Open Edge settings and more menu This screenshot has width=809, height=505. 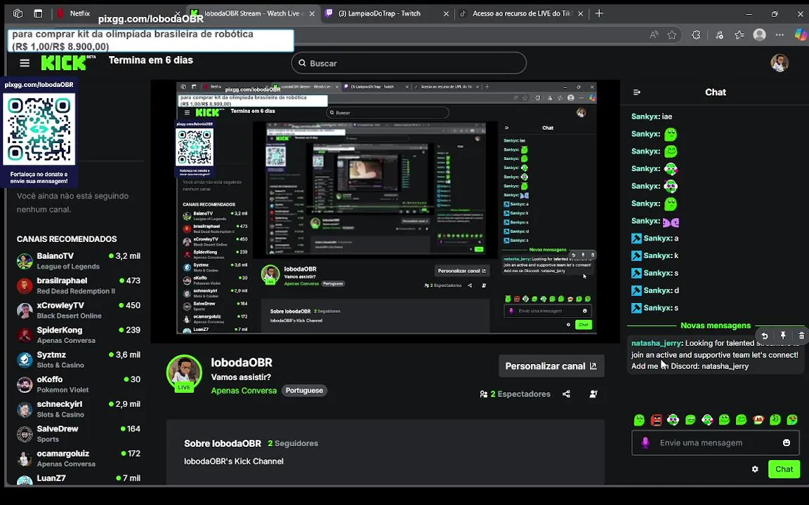(780, 35)
